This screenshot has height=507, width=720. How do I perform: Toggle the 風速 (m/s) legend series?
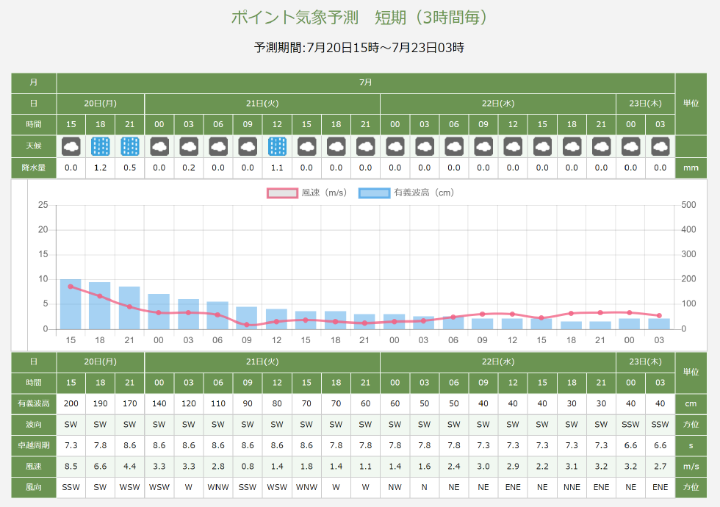(307, 193)
